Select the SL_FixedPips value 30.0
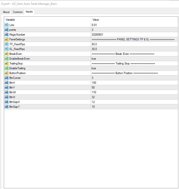179x189 pixels. (x=94, y=49)
